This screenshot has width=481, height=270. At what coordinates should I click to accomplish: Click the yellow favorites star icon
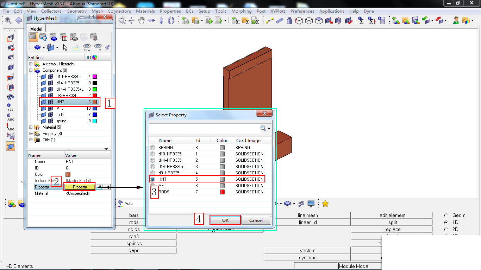pos(325,204)
